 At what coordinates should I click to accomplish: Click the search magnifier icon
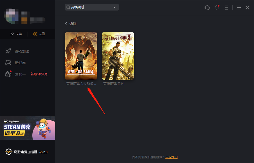(x=68, y=7)
